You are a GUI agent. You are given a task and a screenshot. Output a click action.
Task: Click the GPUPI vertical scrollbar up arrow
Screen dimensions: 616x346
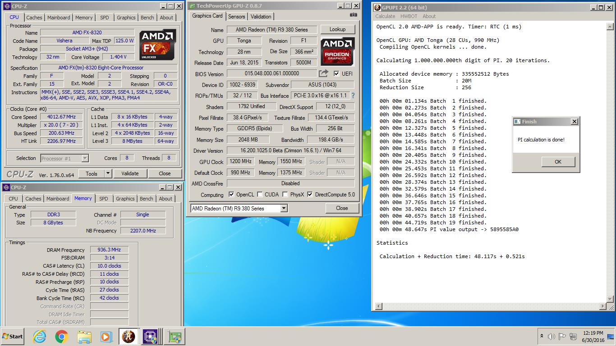[611, 27]
